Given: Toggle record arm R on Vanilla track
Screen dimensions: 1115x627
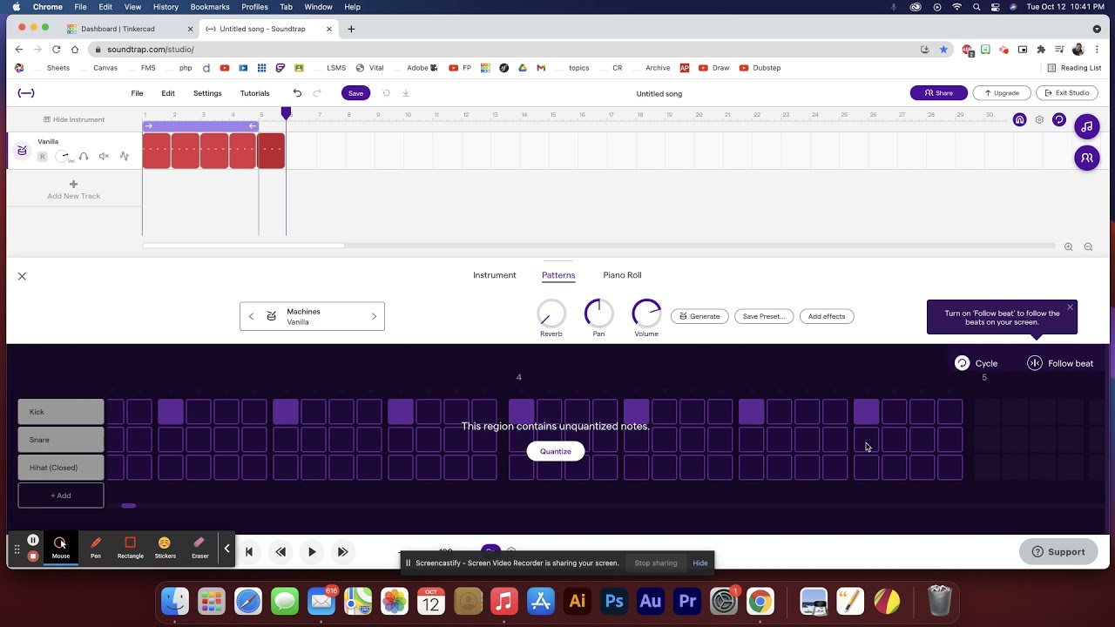Looking at the screenshot, I should pos(42,157).
